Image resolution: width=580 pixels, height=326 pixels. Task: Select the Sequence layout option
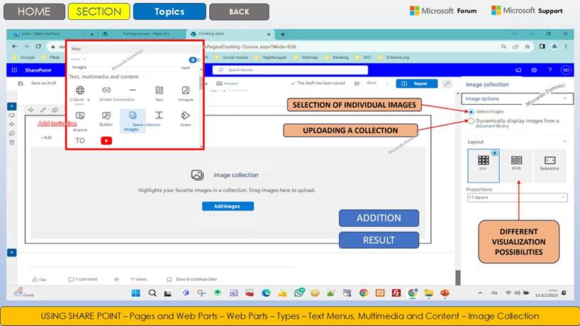[x=550, y=166]
